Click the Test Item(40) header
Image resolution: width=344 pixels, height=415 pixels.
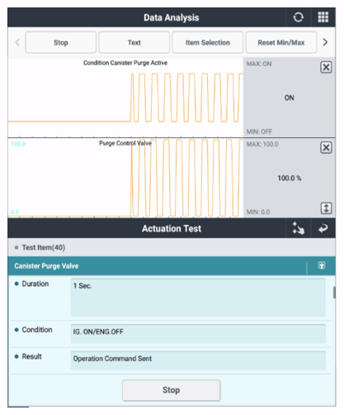172,247
